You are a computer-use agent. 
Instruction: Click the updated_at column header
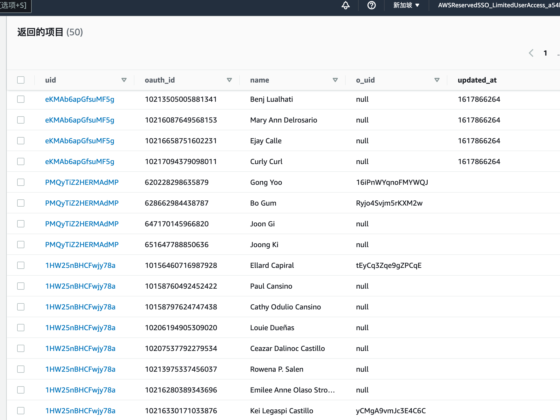coord(477,80)
